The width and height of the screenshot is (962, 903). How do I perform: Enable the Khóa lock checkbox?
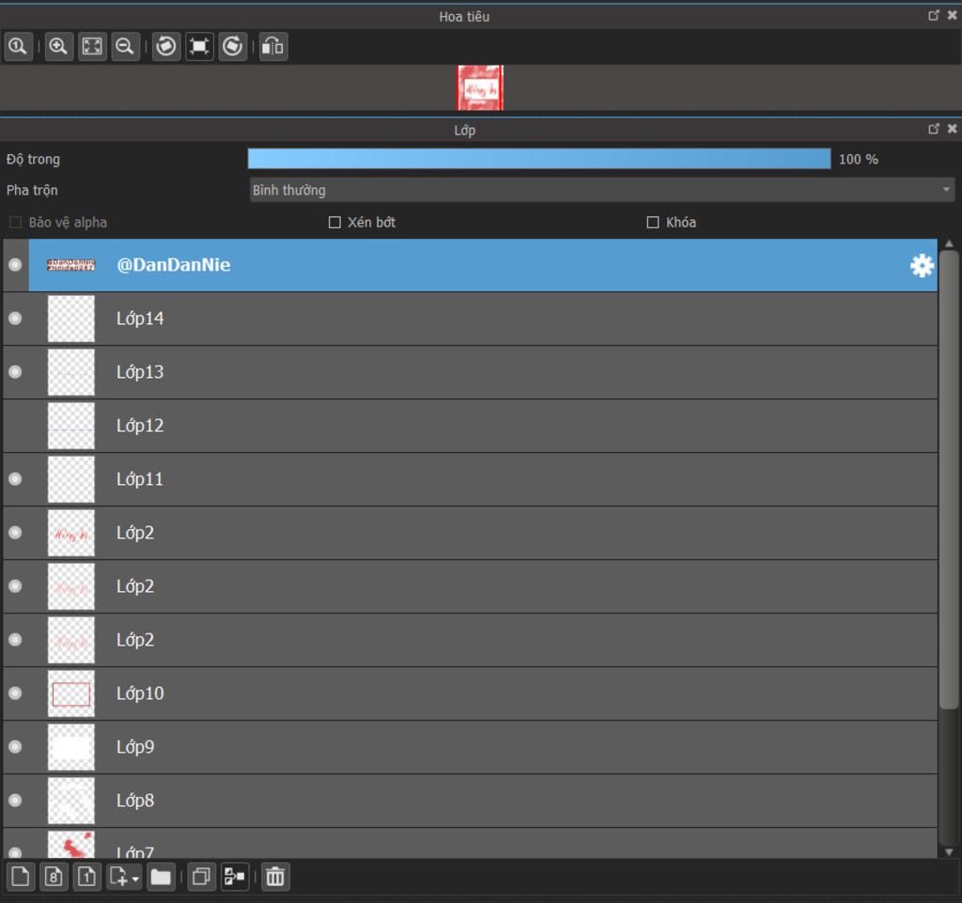click(x=653, y=222)
